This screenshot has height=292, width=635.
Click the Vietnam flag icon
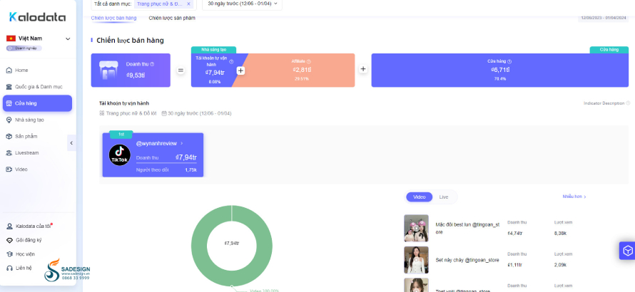click(x=11, y=38)
